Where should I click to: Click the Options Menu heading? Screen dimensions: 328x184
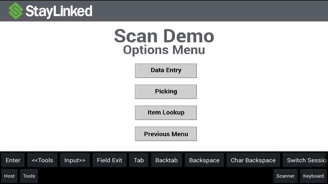coord(164,50)
